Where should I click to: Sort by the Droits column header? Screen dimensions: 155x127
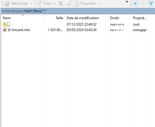click(120, 18)
